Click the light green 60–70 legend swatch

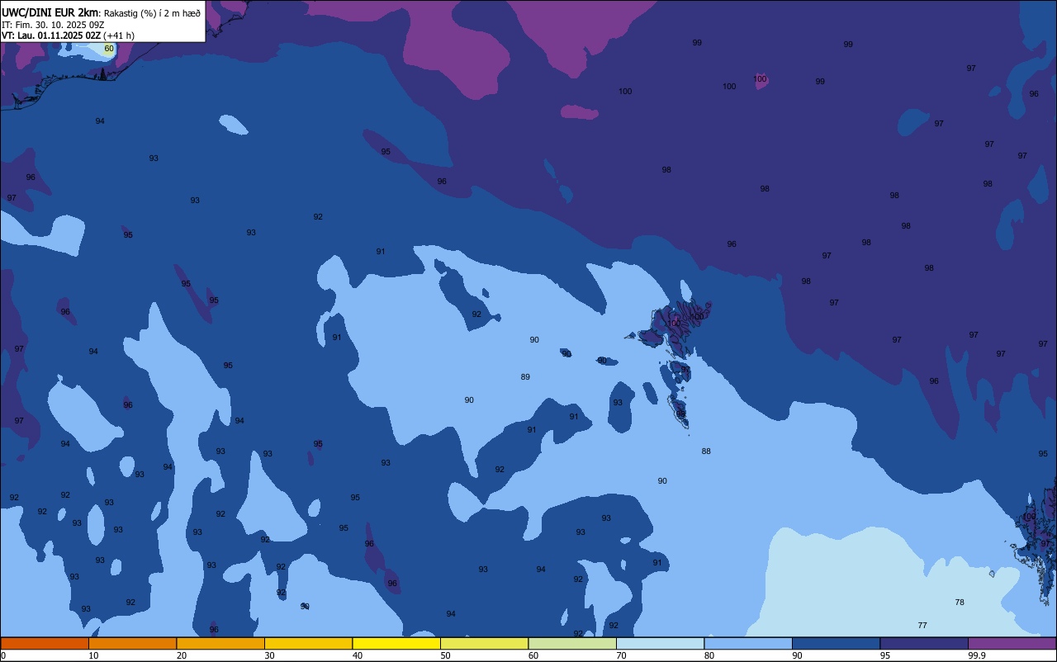point(572,643)
